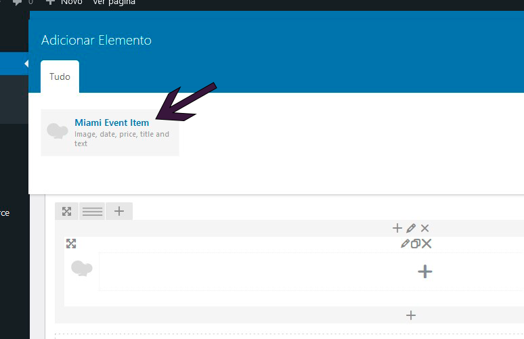Viewport: 524px width, 339px height.
Task: Click the bottom append plus icon
Action: click(411, 315)
